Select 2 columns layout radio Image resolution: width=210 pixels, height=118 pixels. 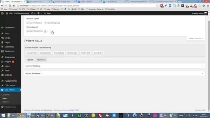point(51,31)
